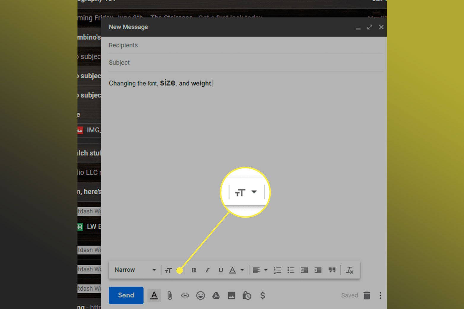
Task: Insert an emoji
Action: [x=200, y=295]
